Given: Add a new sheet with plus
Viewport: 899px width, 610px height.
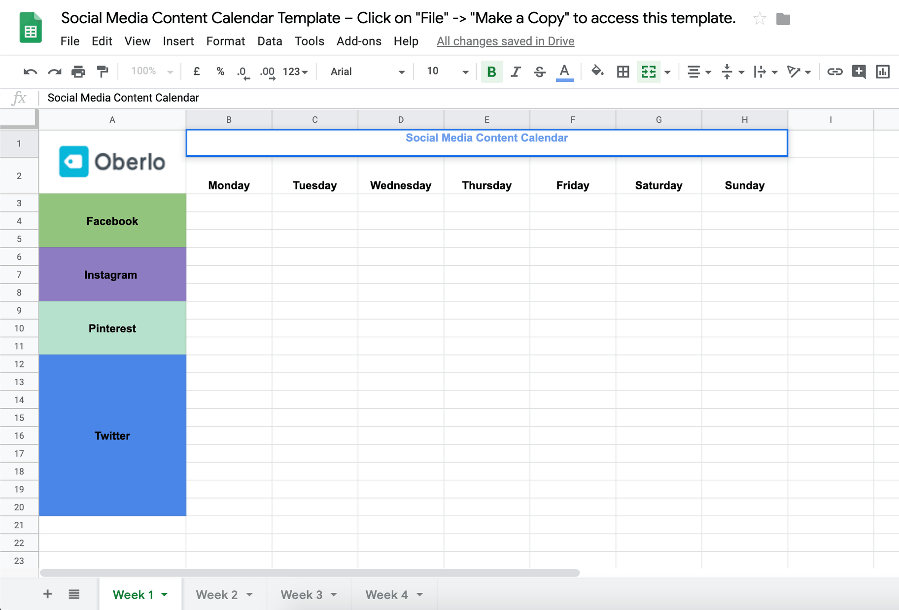Looking at the screenshot, I should pos(47,594).
